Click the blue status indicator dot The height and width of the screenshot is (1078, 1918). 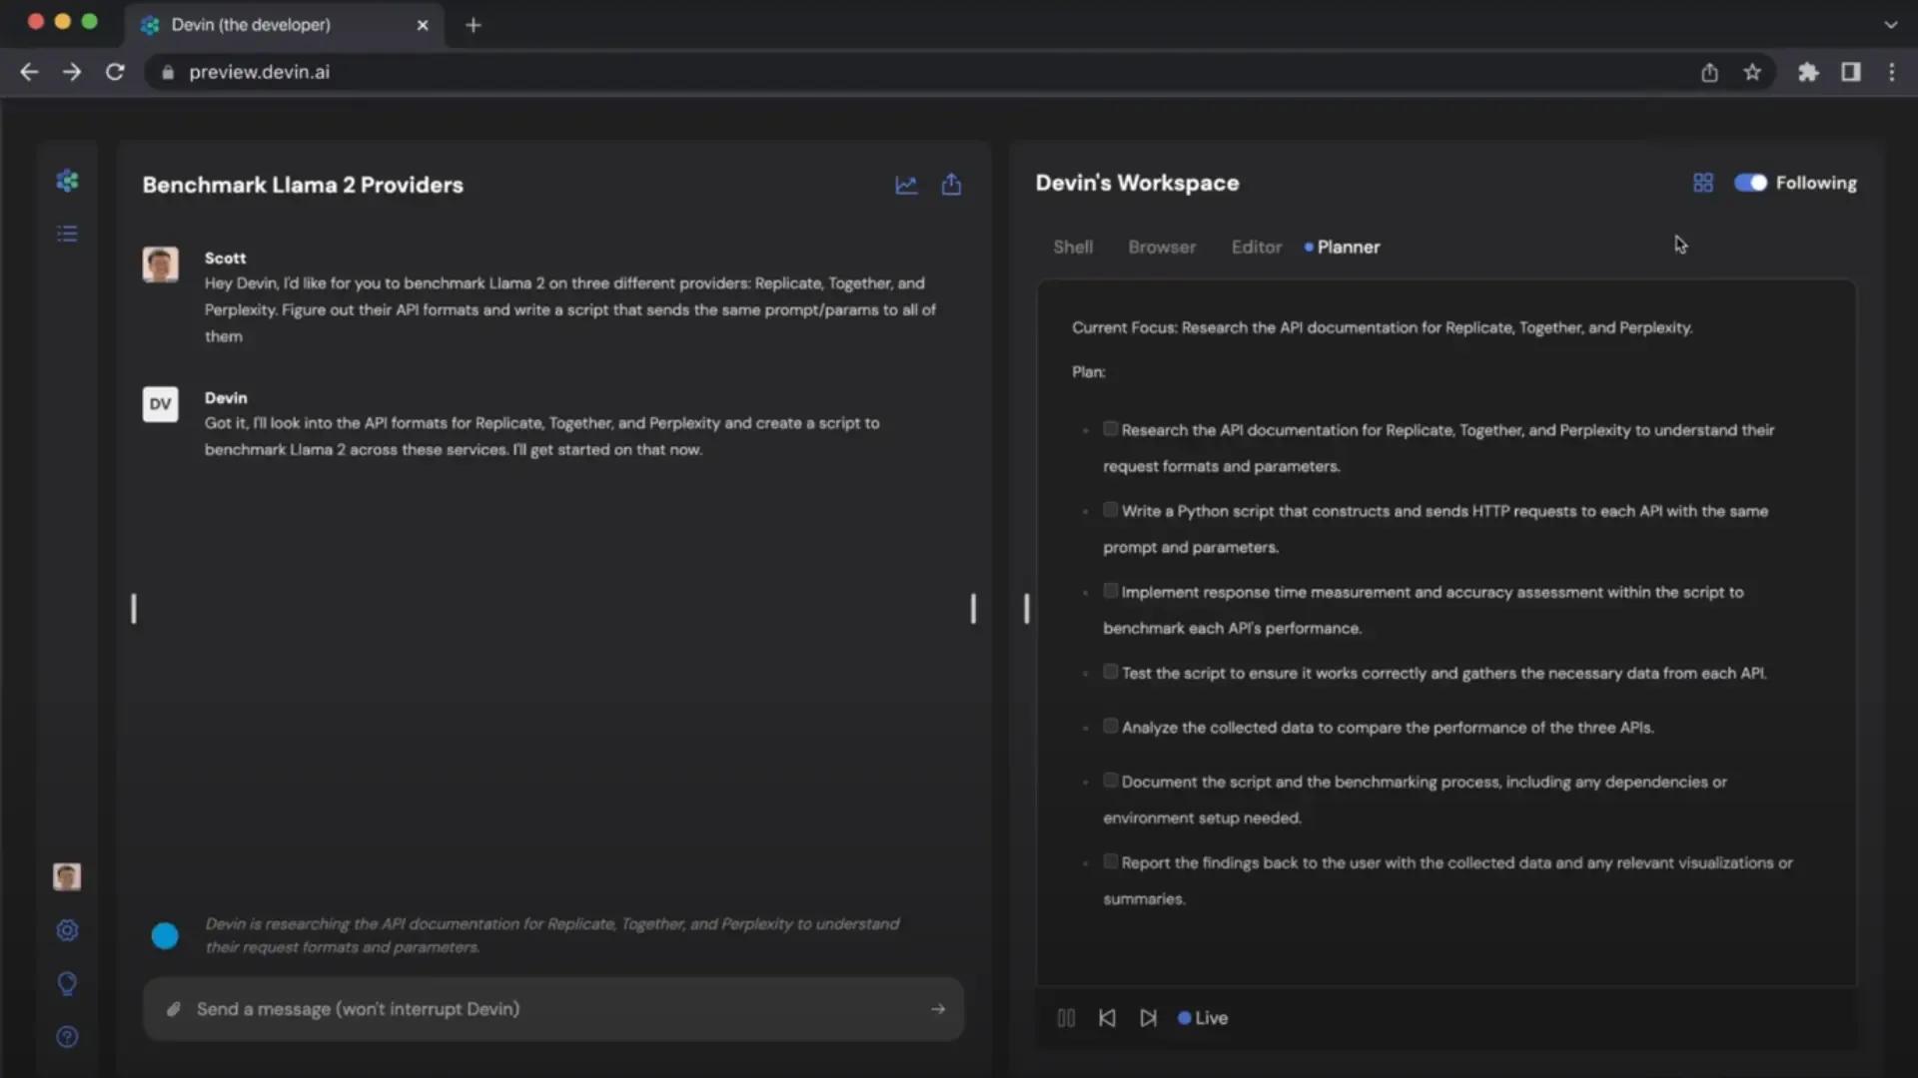coord(165,935)
